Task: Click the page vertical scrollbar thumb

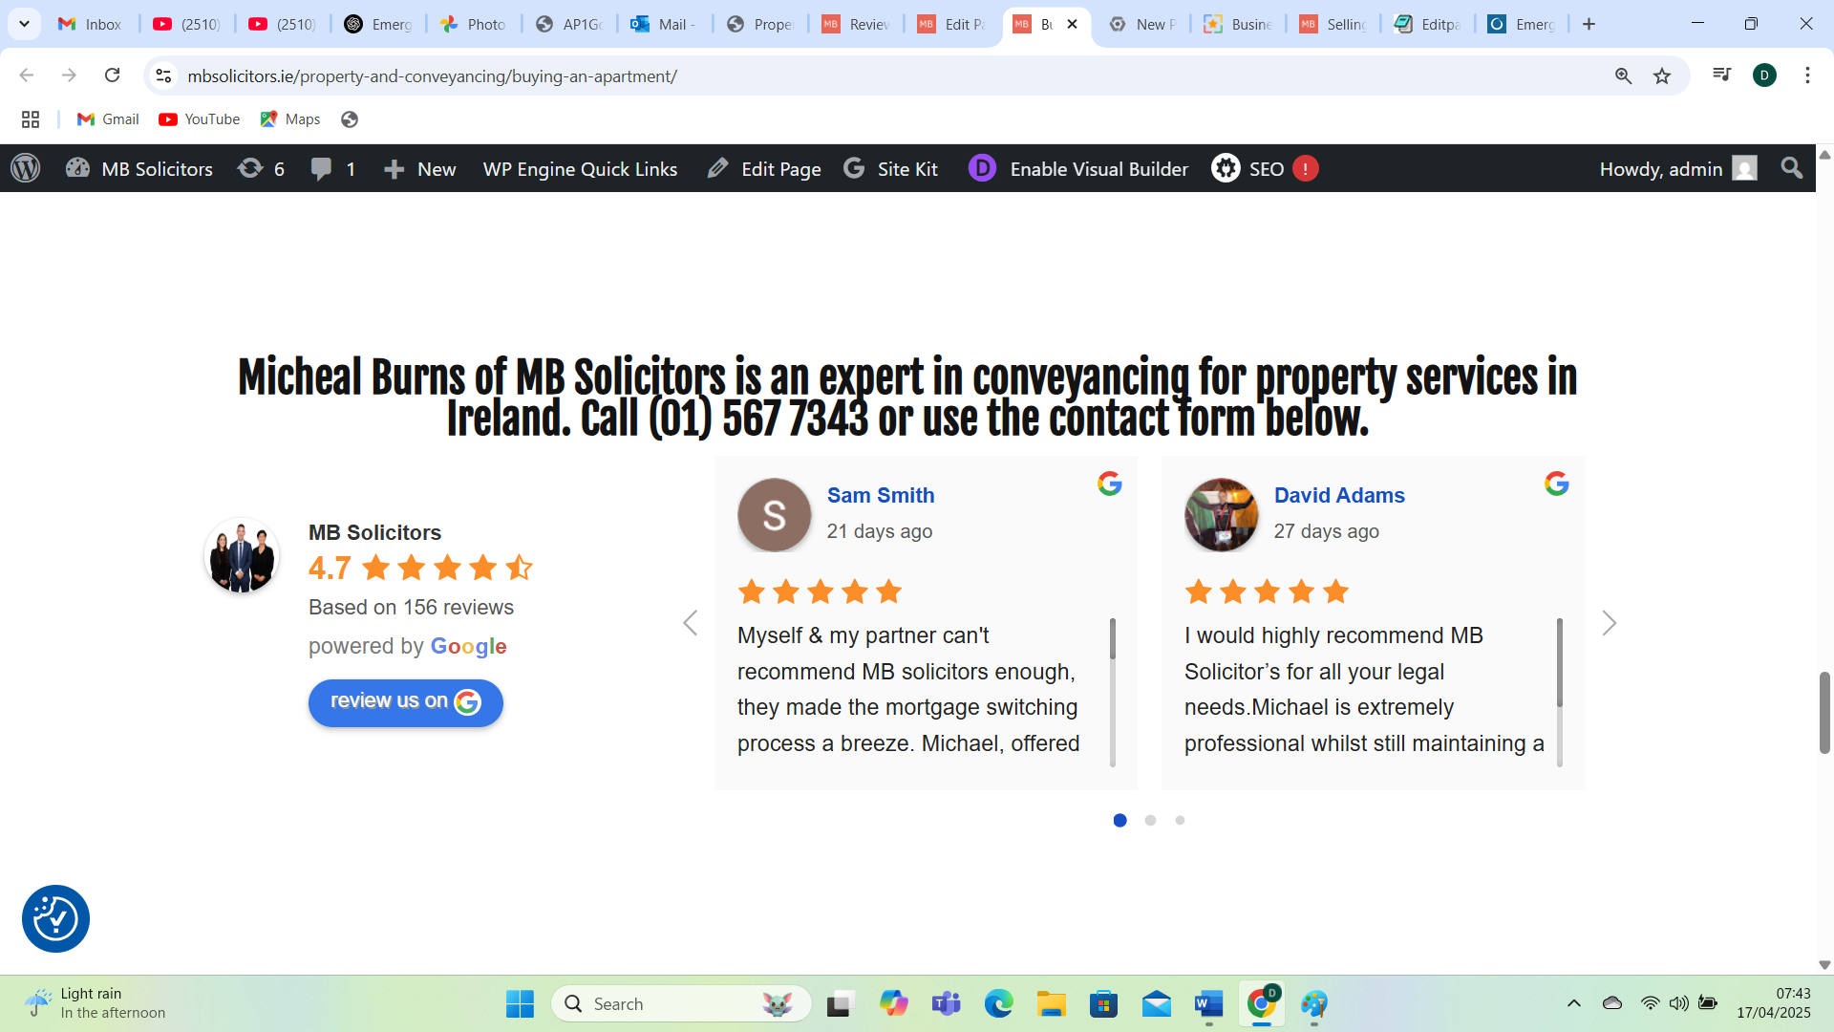Action: click(1824, 712)
